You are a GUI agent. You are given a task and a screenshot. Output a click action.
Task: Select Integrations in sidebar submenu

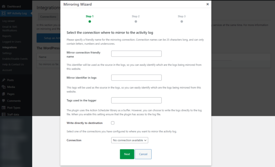(9, 47)
